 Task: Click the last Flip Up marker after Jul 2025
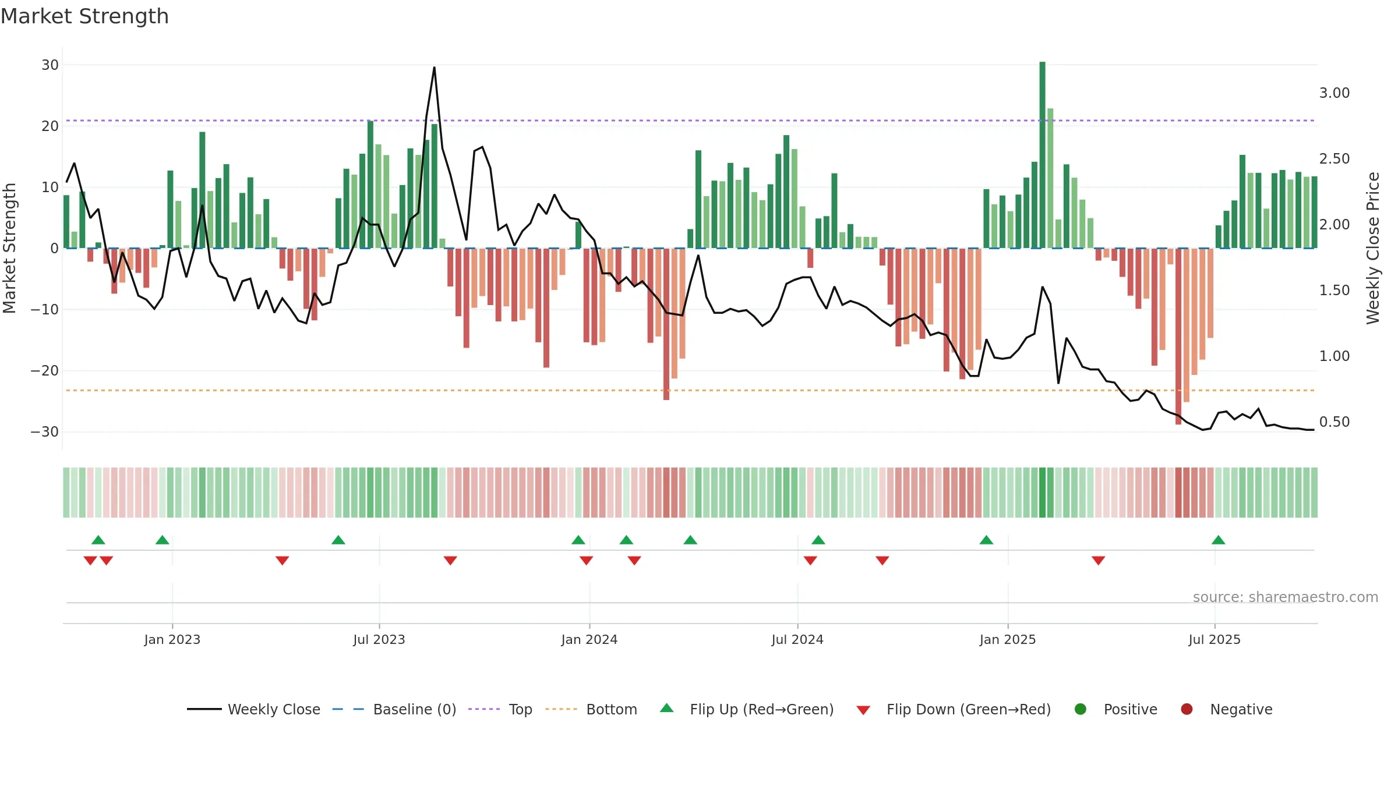point(1219,540)
